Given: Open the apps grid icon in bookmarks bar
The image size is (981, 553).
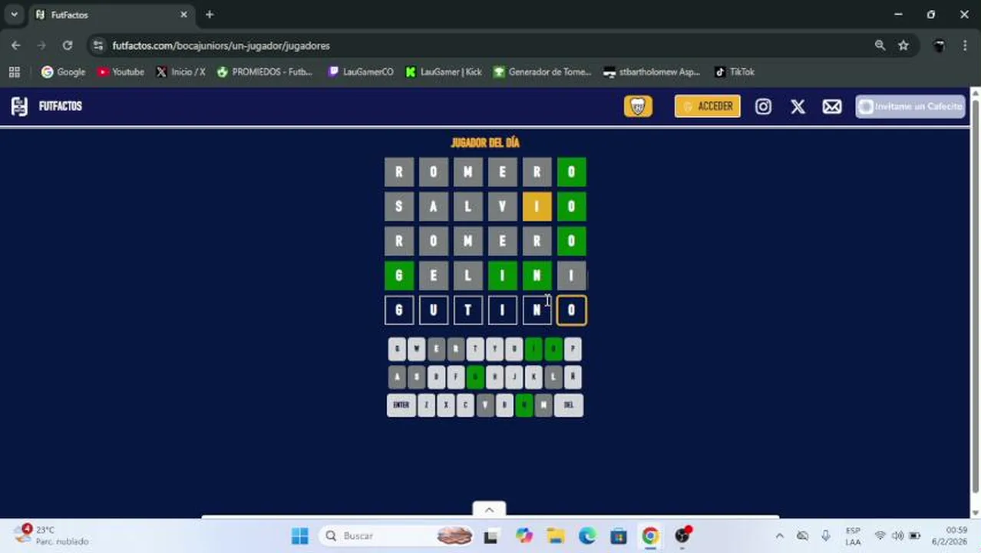Looking at the screenshot, I should pos(14,71).
